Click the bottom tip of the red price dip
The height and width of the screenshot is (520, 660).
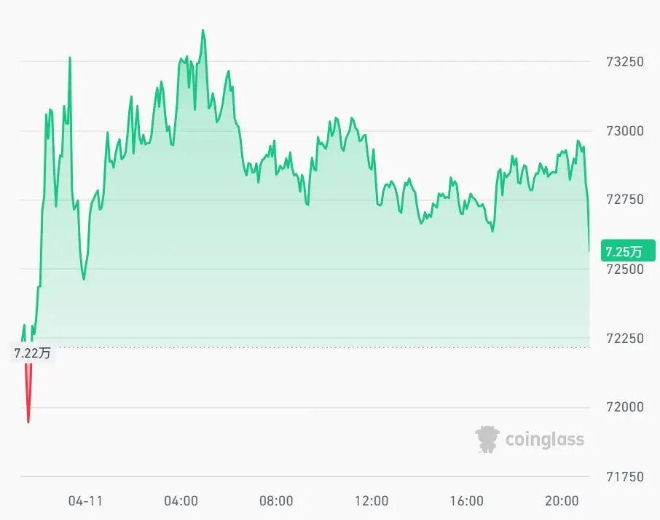28,422
